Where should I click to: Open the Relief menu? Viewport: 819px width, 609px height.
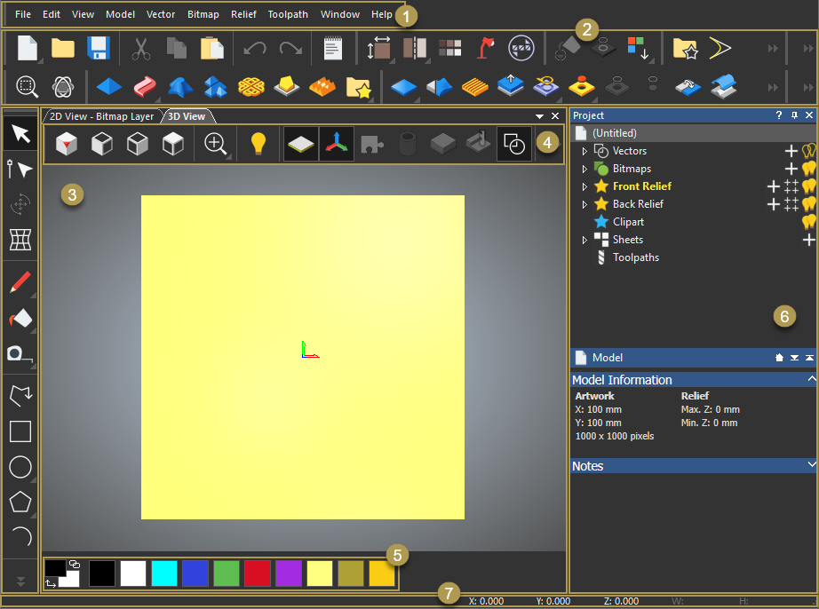243,14
